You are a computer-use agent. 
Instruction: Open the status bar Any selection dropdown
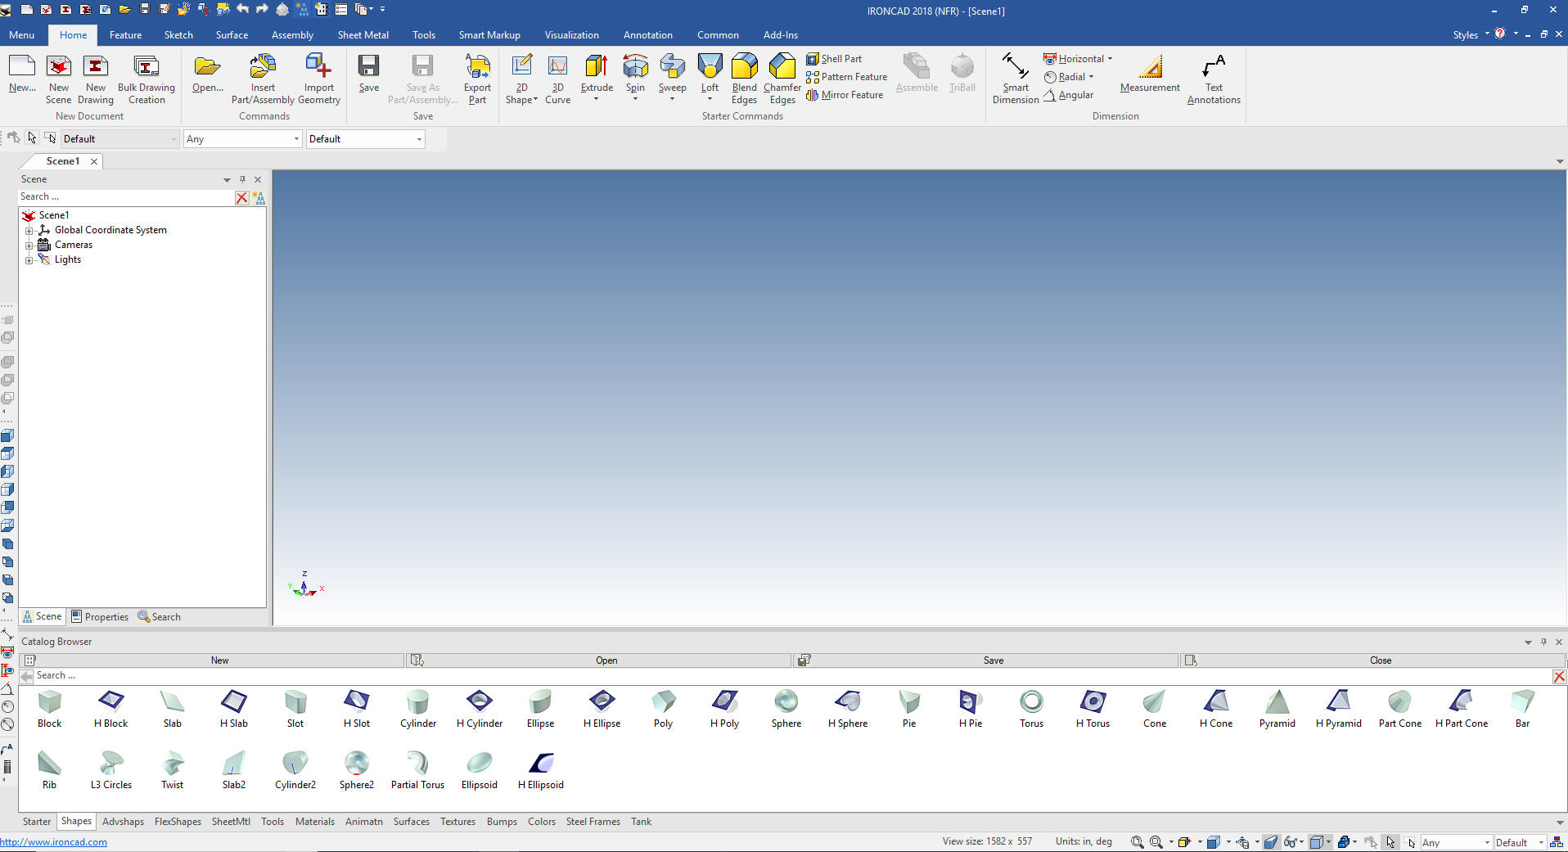1487,843
